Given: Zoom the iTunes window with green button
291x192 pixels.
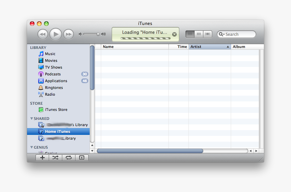Looking at the screenshot, I should pos(46,24).
